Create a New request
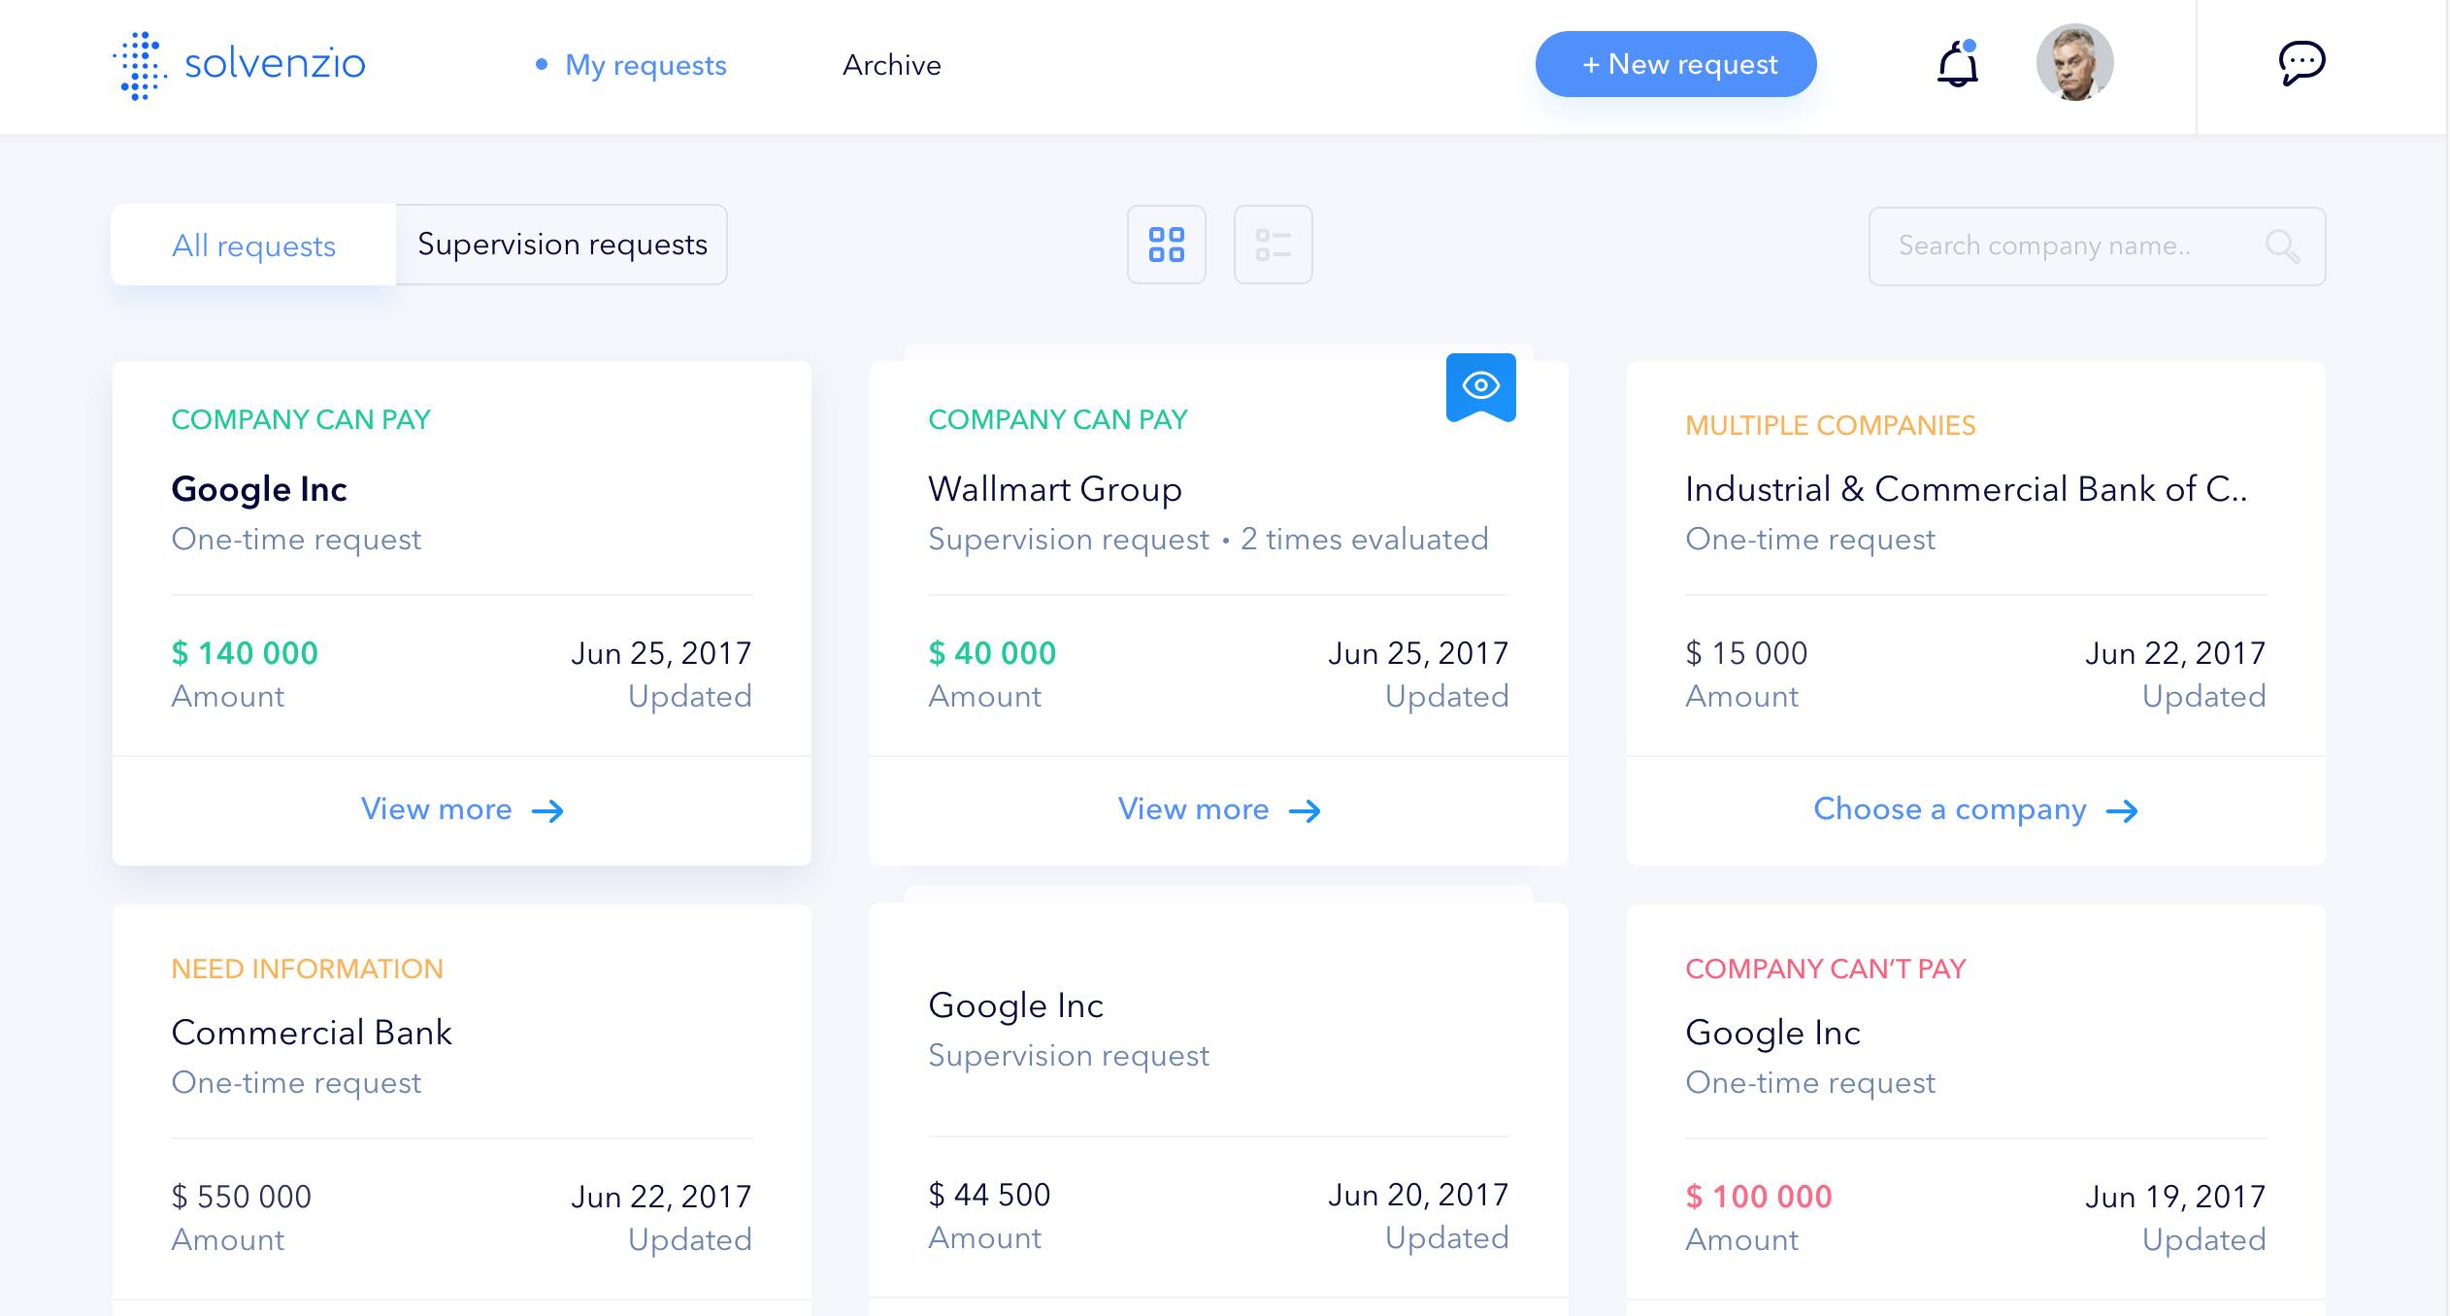This screenshot has width=2450, height=1316. coord(1675,64)
